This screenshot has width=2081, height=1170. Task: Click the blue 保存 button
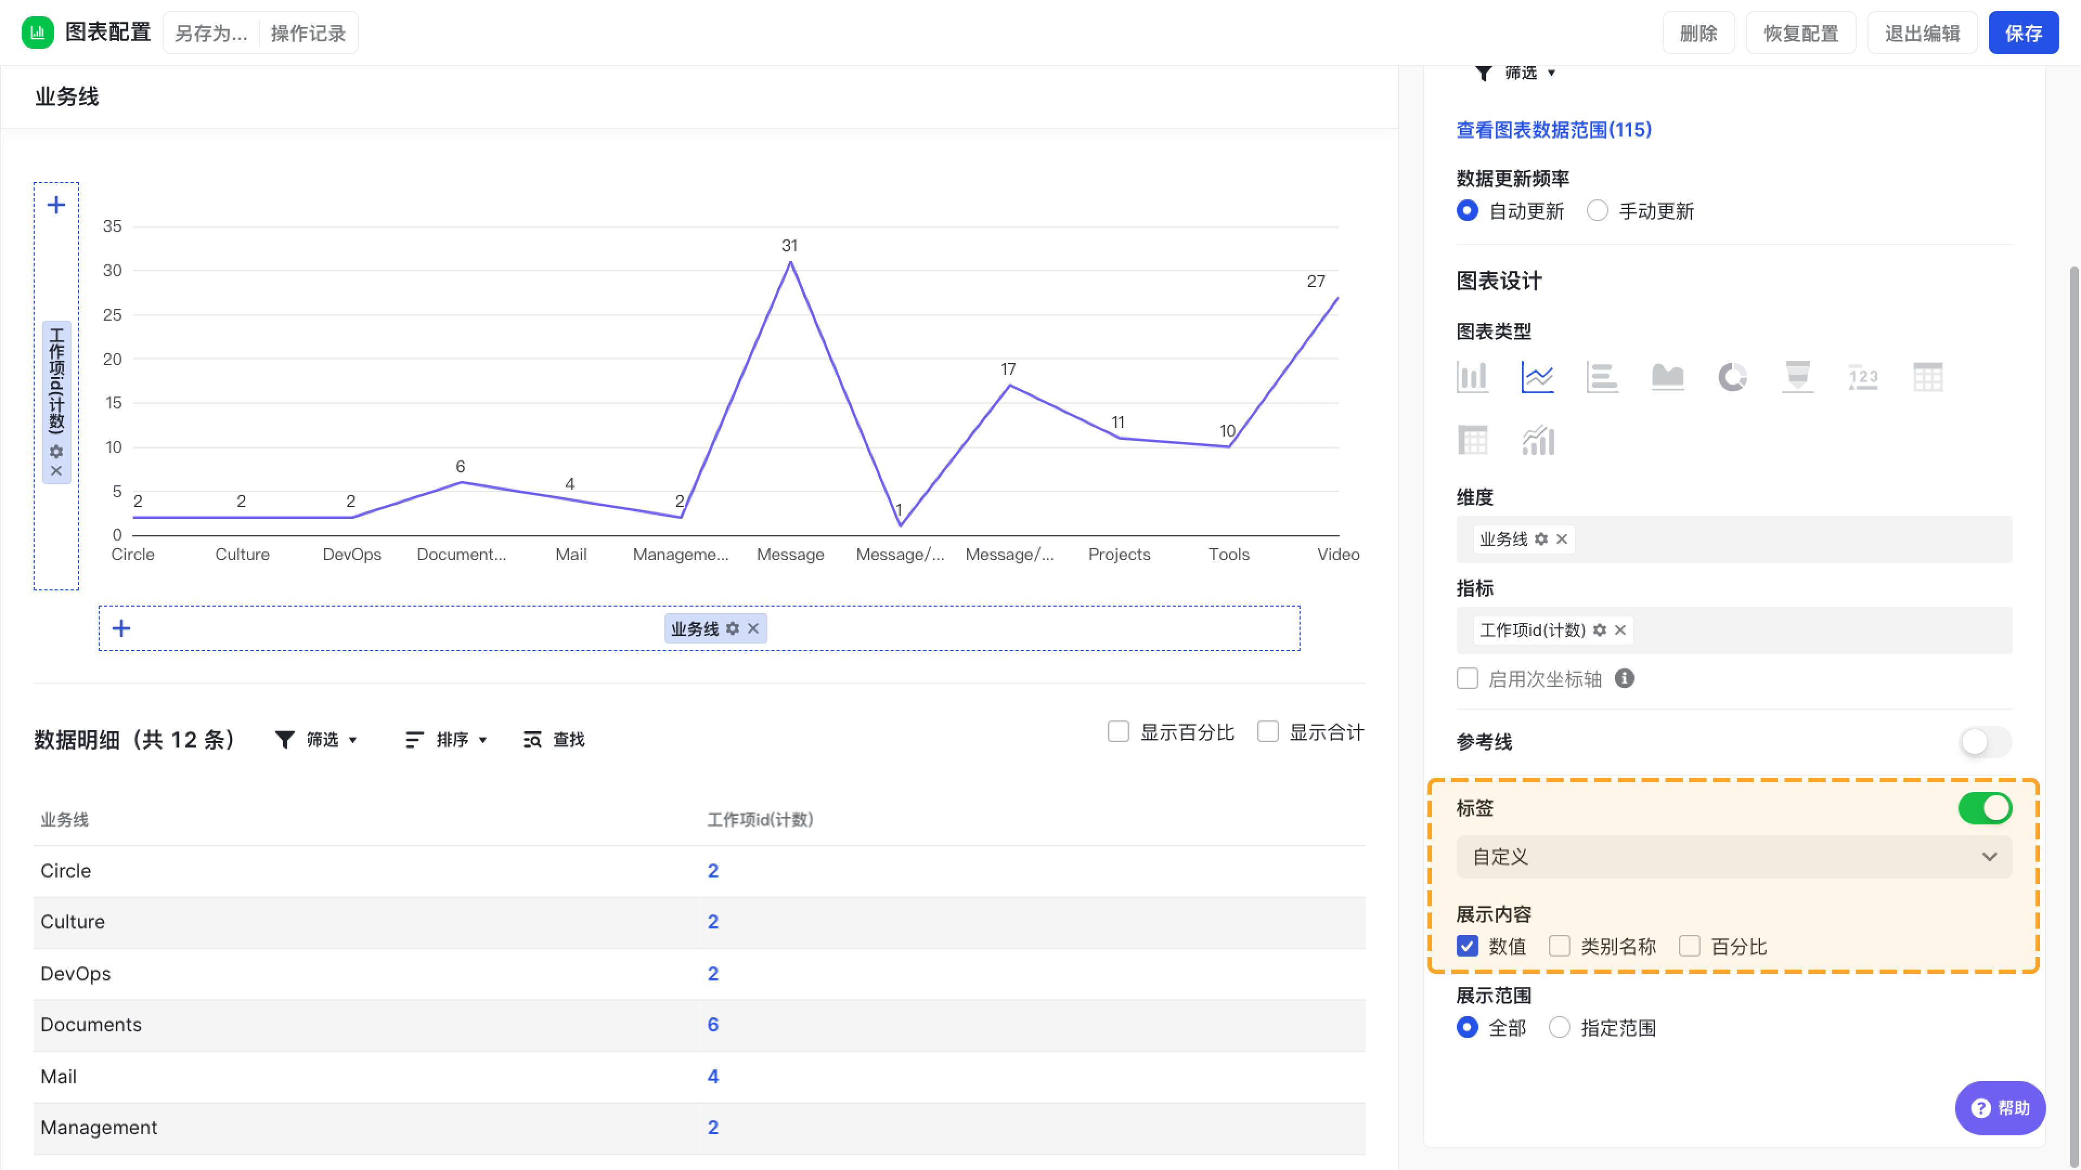pyautogui.click(x=2023, y=33)
